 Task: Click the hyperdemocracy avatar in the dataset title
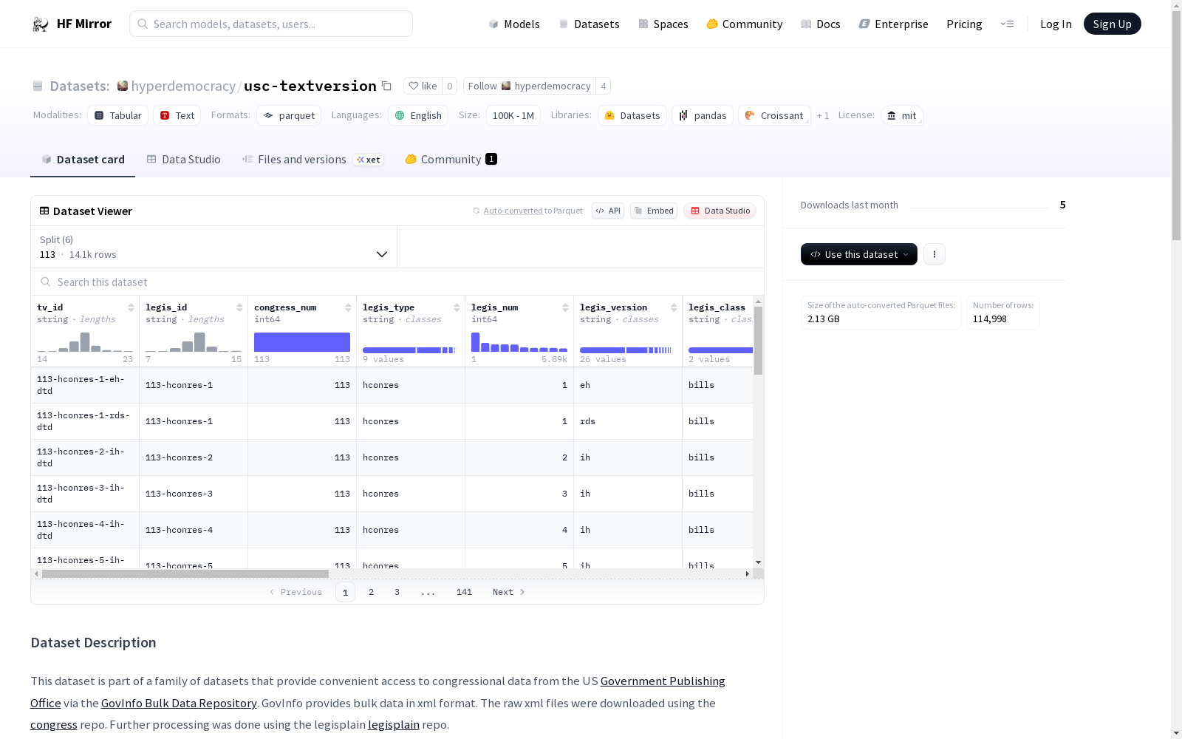123,86
